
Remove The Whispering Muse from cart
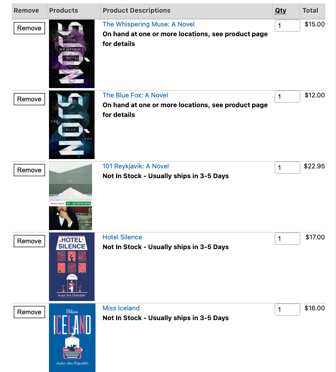click(x=29, y=28)
